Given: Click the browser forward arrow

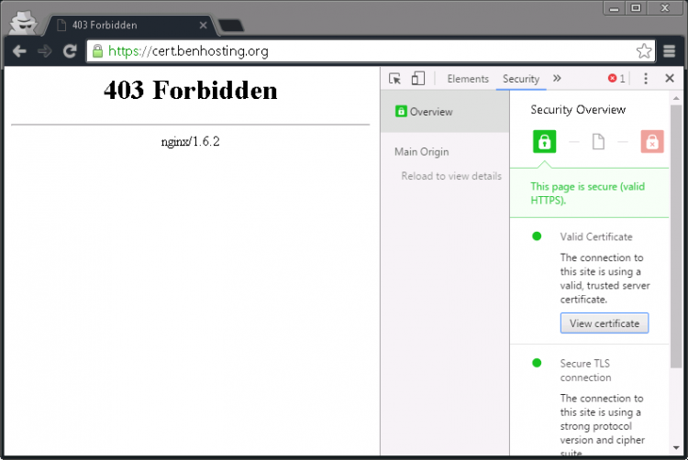Looking at the screenshot, I should tap(44, 51).
